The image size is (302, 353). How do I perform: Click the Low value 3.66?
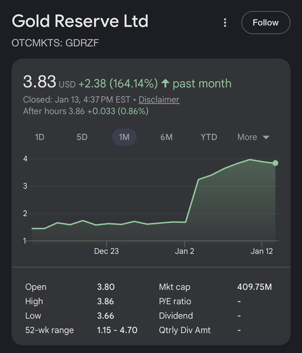point(106,316)
